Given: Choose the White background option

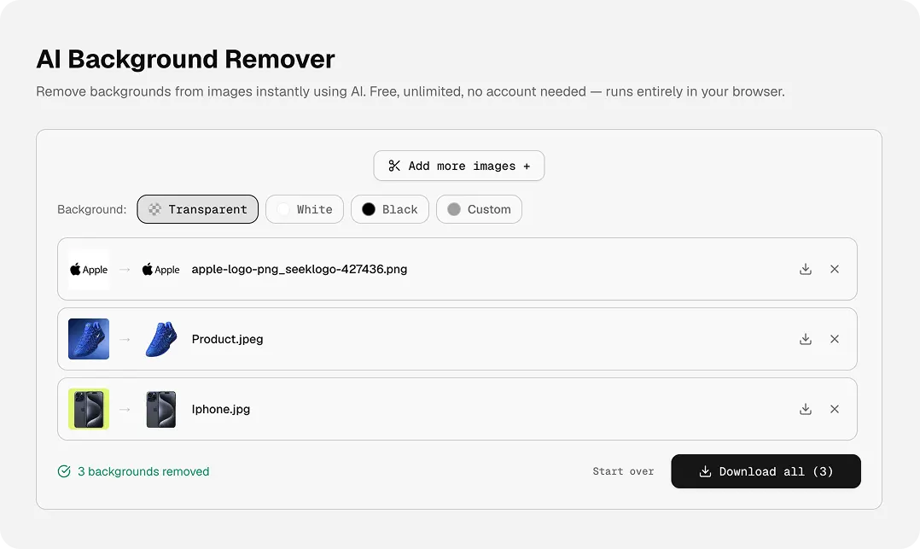Looking at the screenshot, I should pyautogui.click(x=305, y=209).
